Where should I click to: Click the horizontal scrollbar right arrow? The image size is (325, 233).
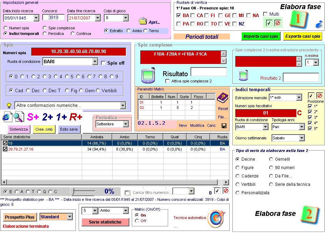click(226, 182)
